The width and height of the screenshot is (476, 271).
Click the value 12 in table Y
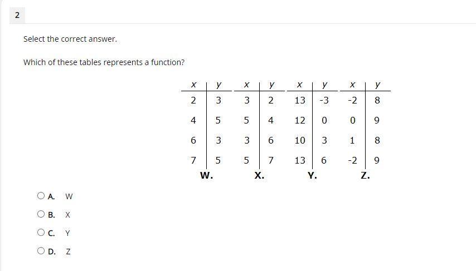coord(300,120)
